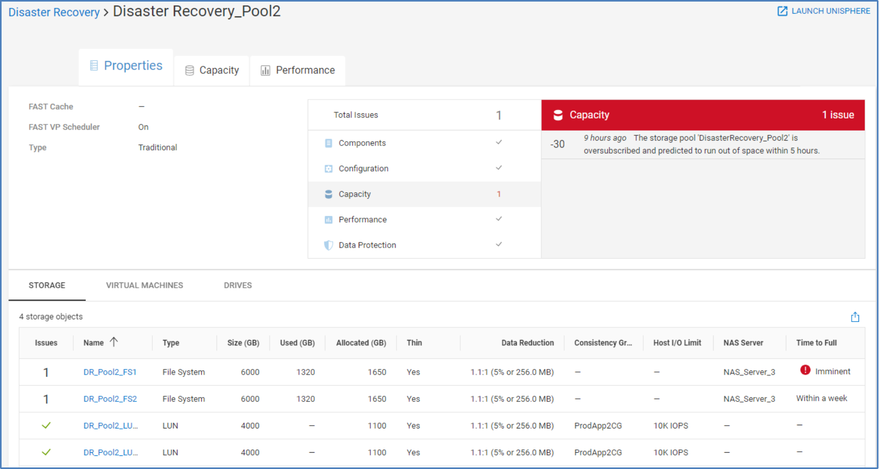
Task: Click the 4 storage objects count
Action: click(51, 317)
